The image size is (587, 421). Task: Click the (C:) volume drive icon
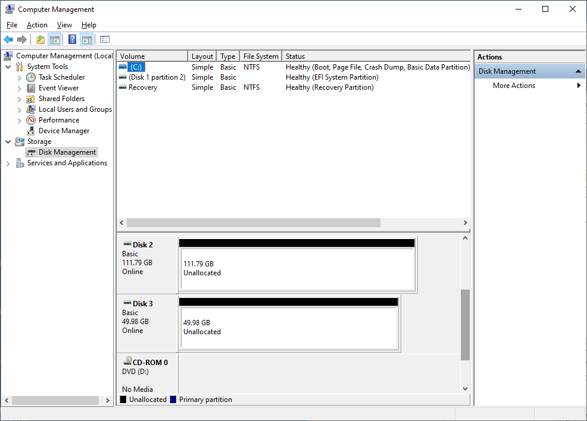123,67
